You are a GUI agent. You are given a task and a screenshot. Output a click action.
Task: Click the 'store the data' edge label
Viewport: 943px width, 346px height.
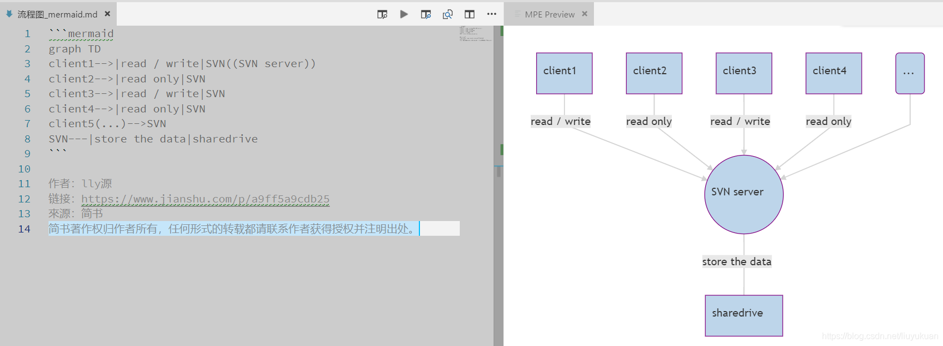click(x=736, y=261)
